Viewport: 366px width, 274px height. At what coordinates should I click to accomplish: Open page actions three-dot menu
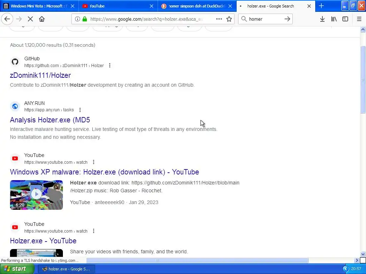pos(219,19)
